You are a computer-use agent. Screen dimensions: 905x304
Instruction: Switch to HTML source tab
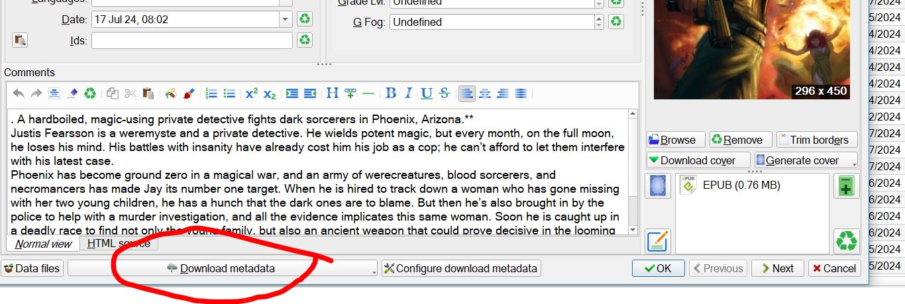tap(119, 243)
